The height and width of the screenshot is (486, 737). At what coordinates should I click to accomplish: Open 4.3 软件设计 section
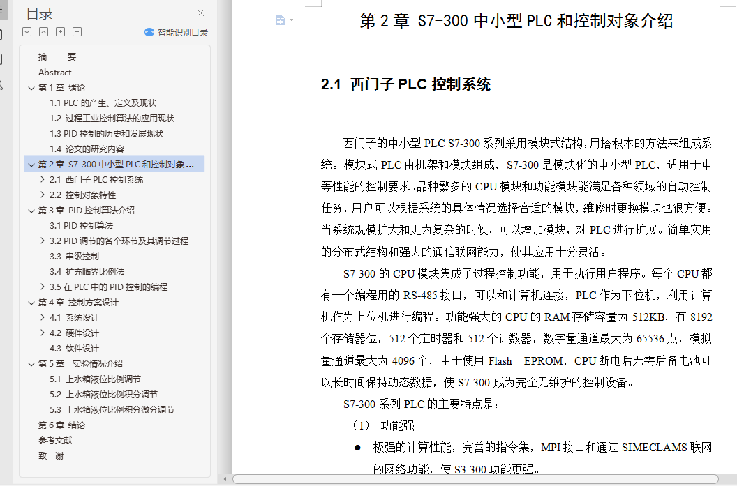[74, 349]
